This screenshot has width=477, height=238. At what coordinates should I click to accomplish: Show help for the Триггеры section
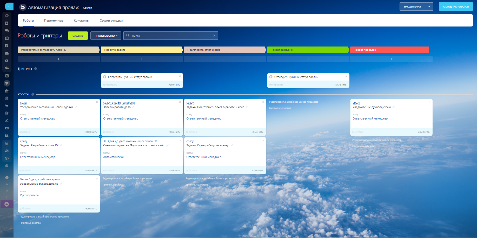pyautogui.click(x=36, y=69)
